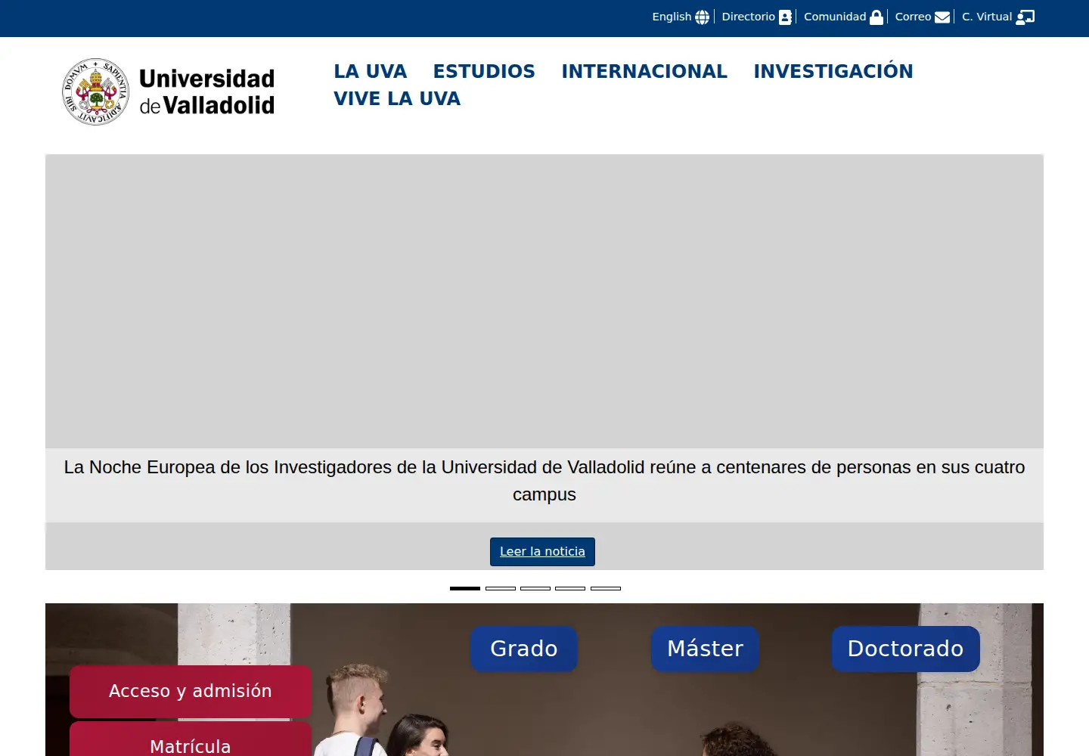Image resolution: width=1089 pixels, height=756 pixels.
Task: Select the fifth carousel slide indicator
Action: click(x=606, y=588)
